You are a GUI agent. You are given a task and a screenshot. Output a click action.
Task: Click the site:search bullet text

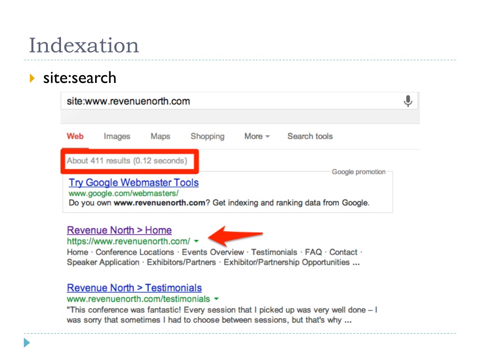coord(80,78)
